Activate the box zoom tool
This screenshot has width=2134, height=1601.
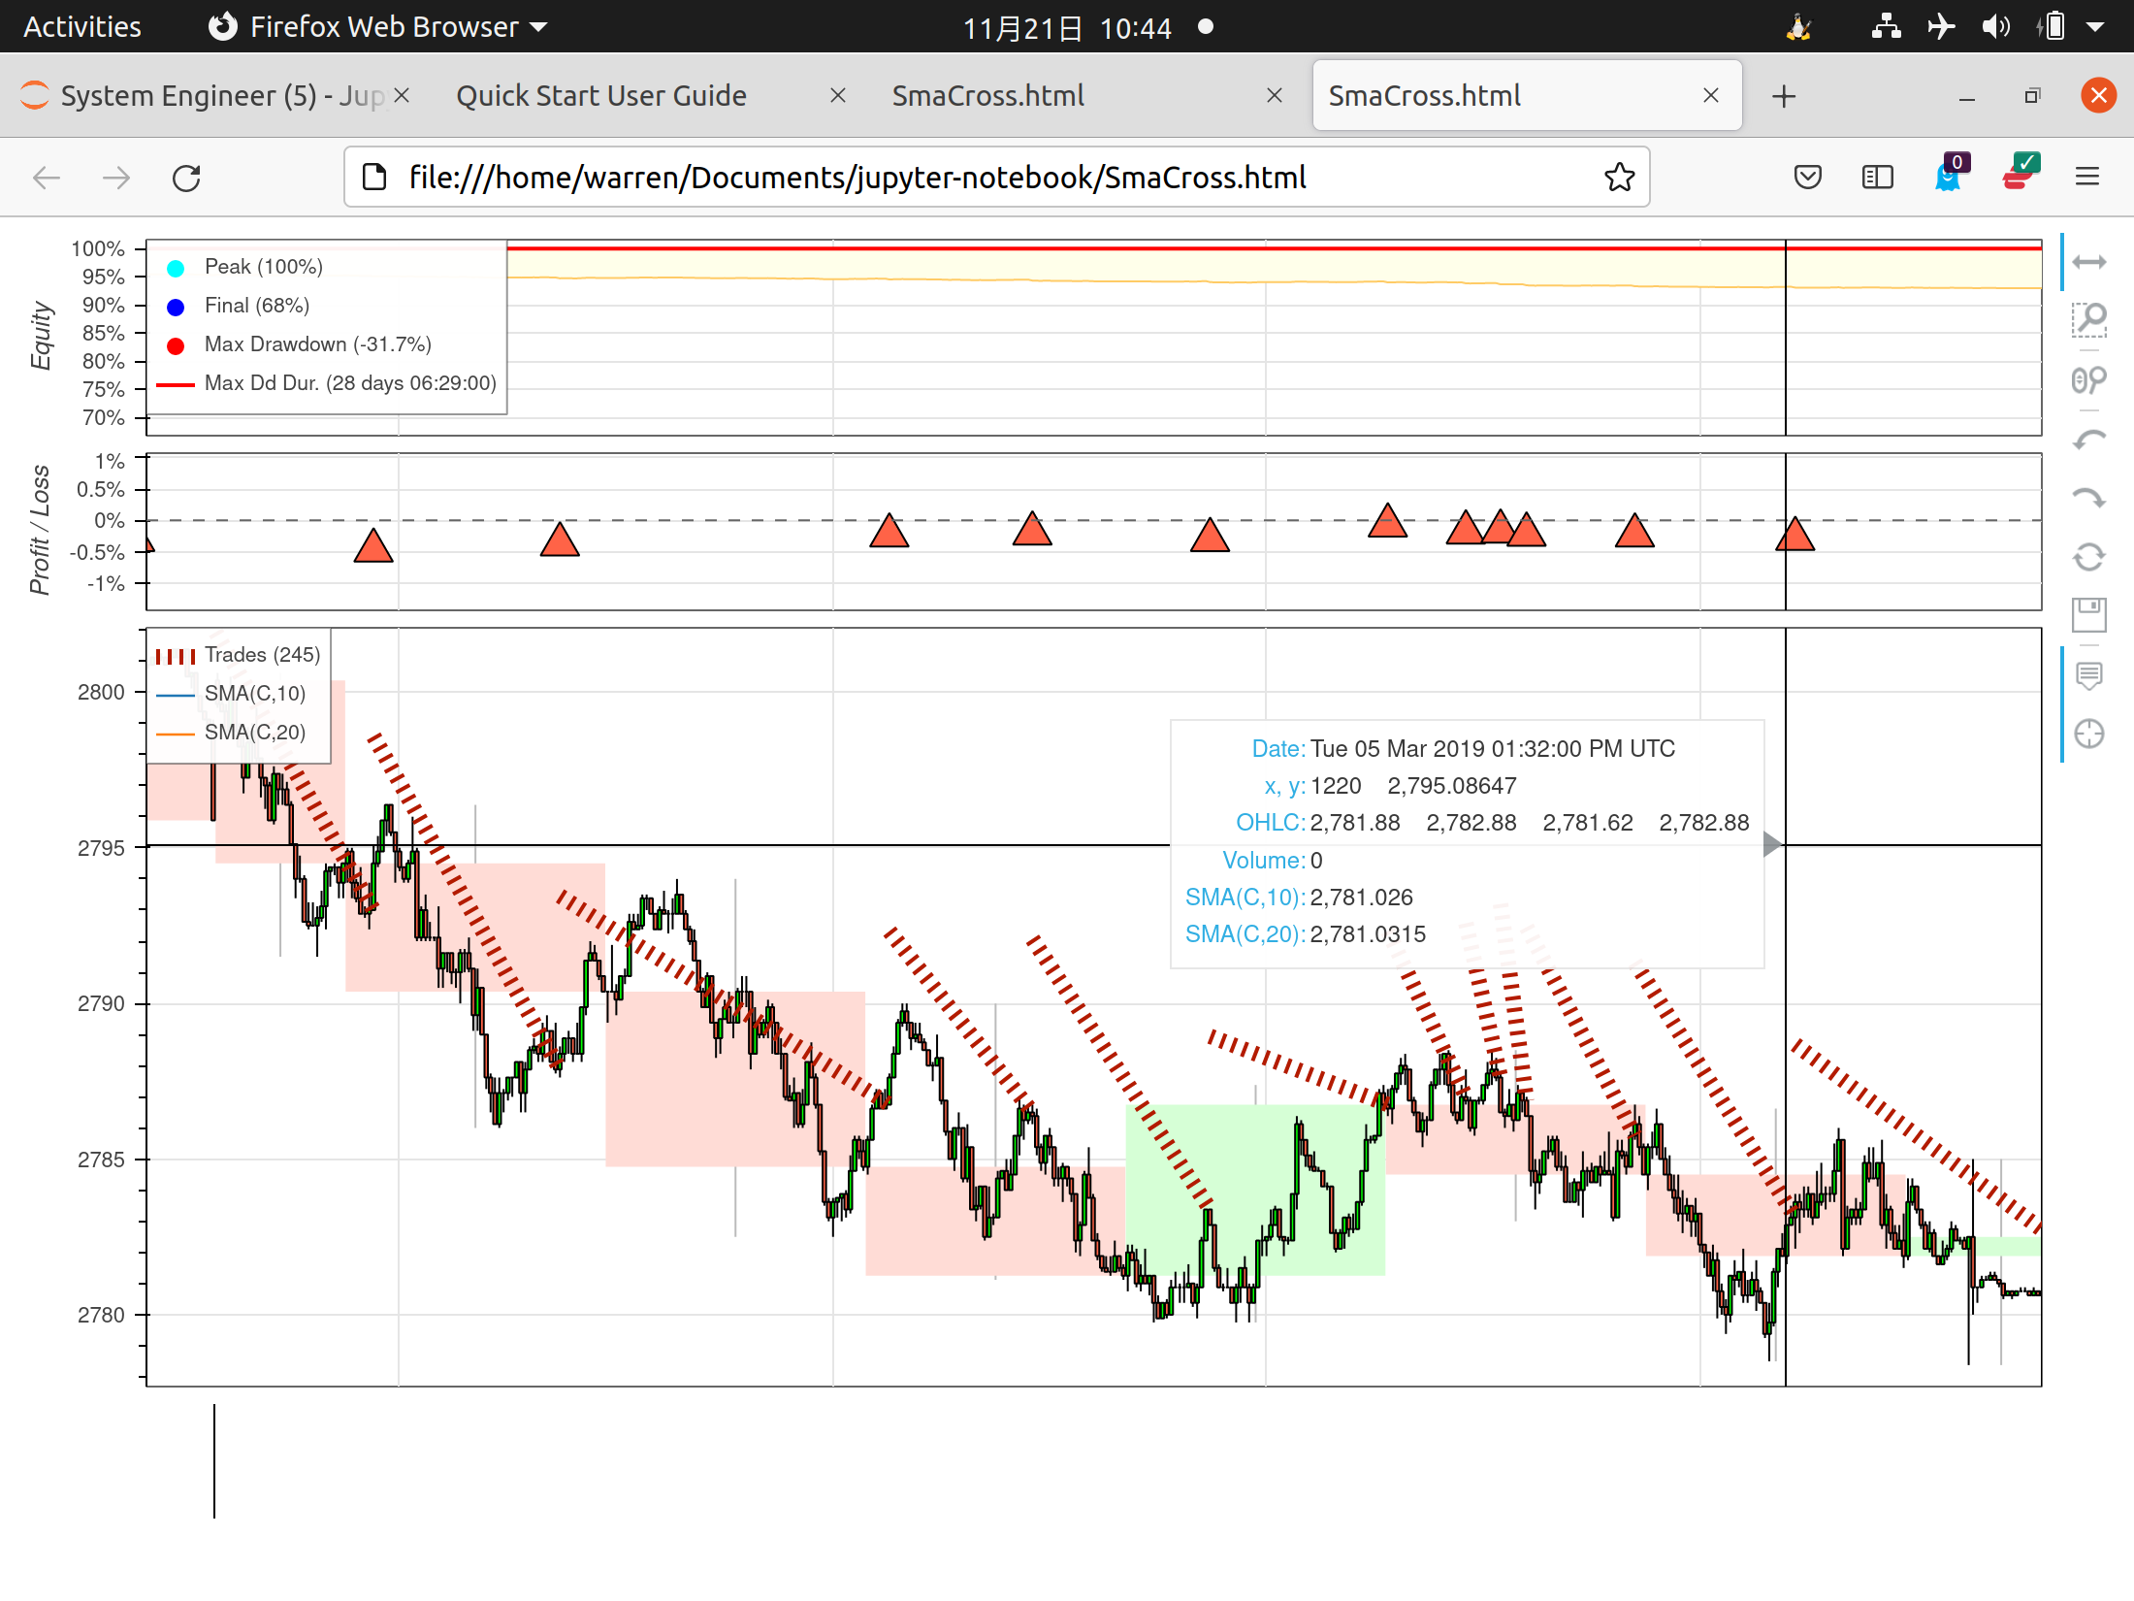tap(2088, 319)
